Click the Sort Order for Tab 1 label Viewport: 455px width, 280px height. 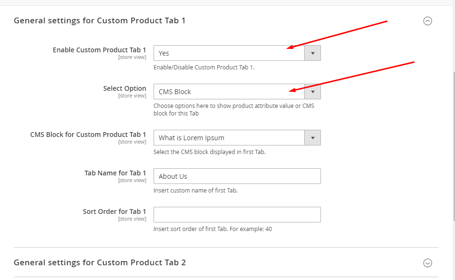coord(114,212)
